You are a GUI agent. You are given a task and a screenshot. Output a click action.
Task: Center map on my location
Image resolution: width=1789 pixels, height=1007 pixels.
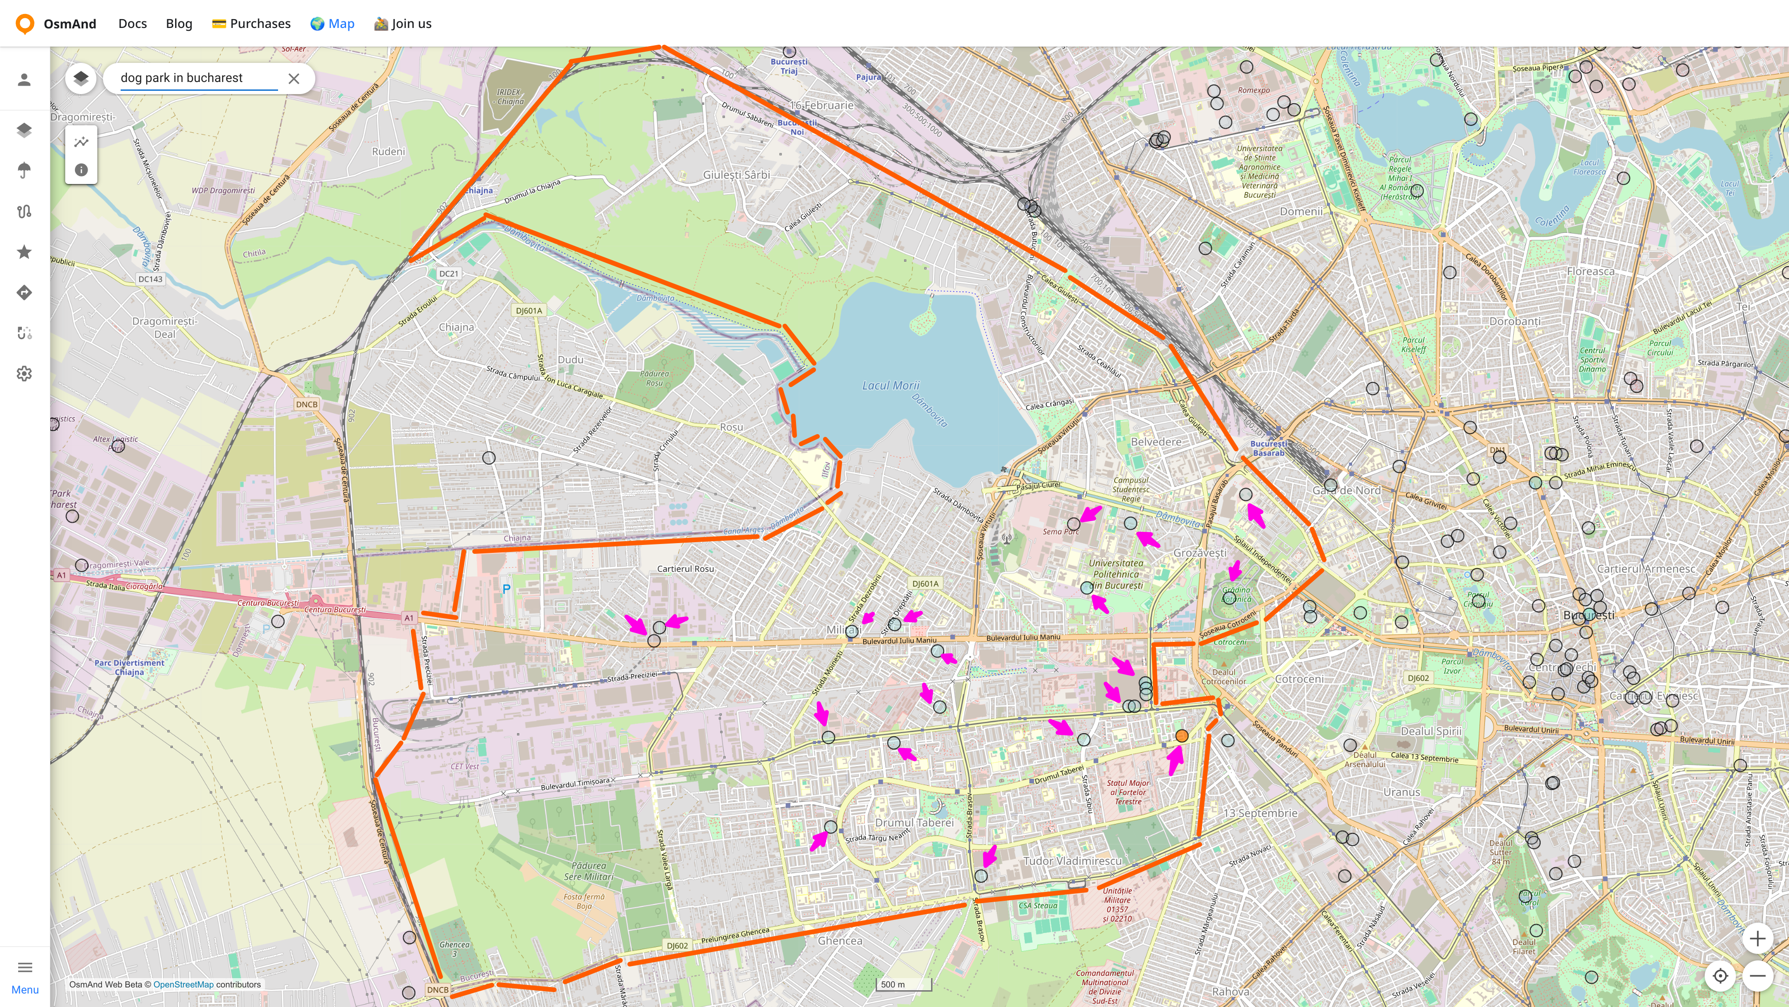pyautogui.click(x=1720, y=976)
